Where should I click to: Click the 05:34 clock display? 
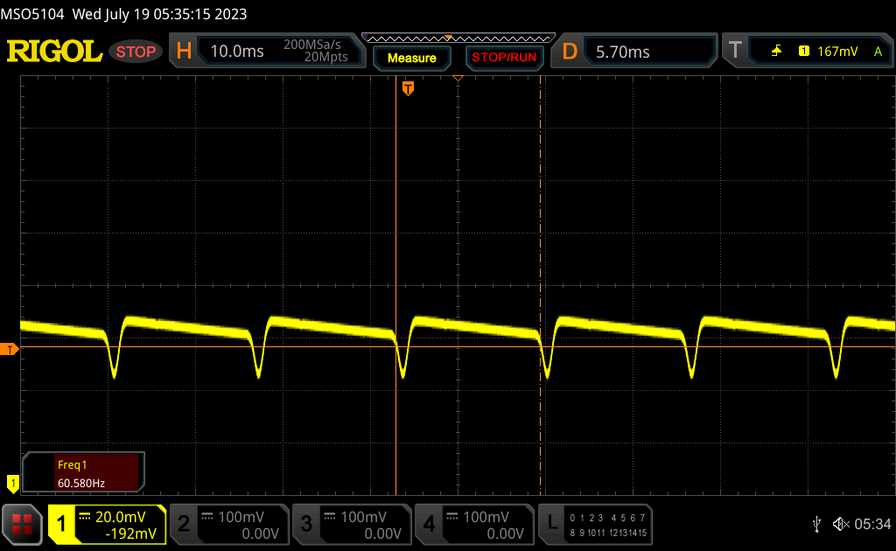872,524
